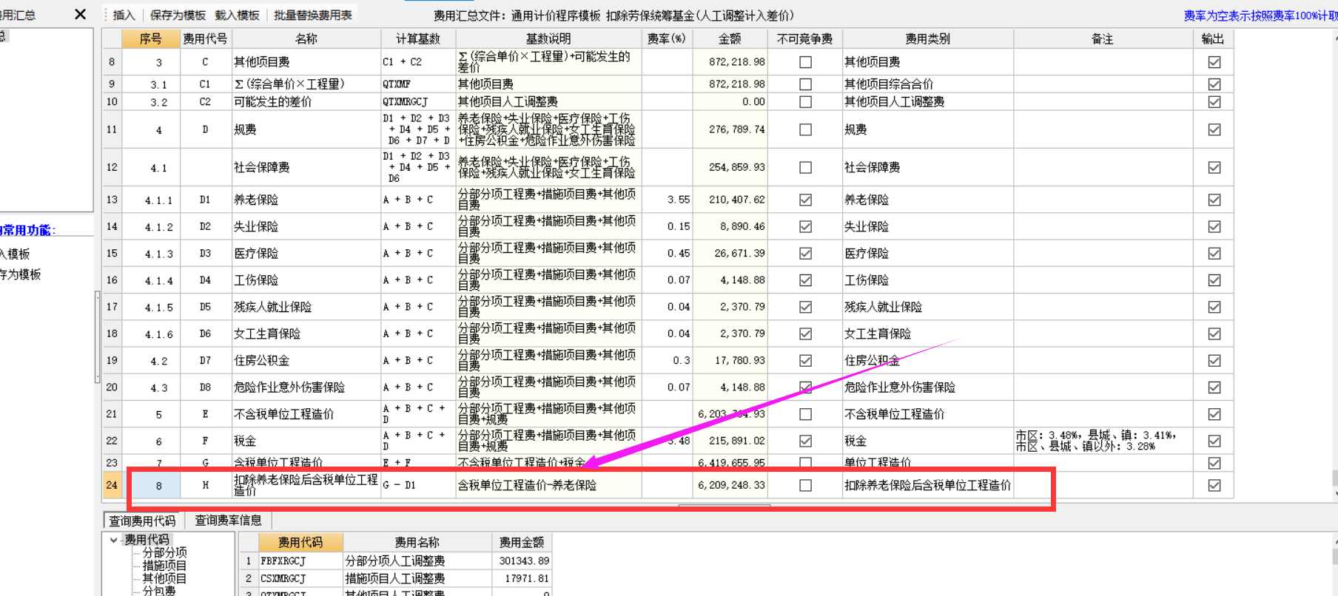Click the 插入 toolbar button
The height and width of the screenshot is (596, 1338).
pos(124,15)
